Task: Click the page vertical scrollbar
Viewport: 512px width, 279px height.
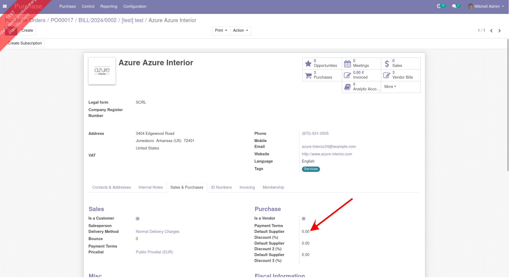Action: coord(508,106)
